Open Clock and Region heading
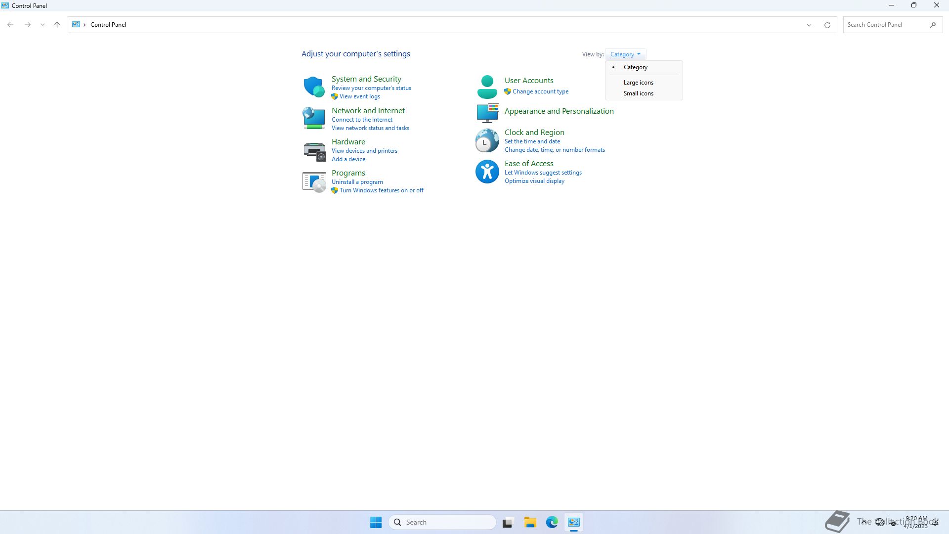 coord(534,133)
